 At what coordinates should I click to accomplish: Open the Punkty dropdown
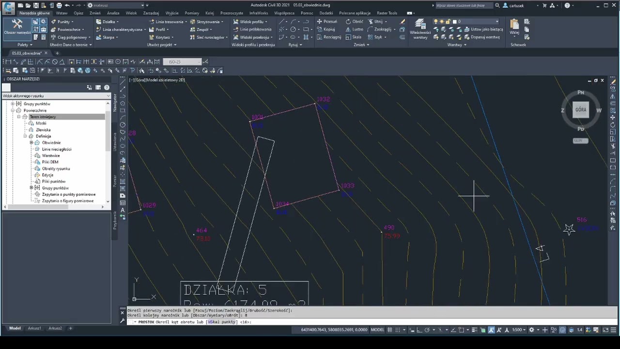(x=62, y=21)
